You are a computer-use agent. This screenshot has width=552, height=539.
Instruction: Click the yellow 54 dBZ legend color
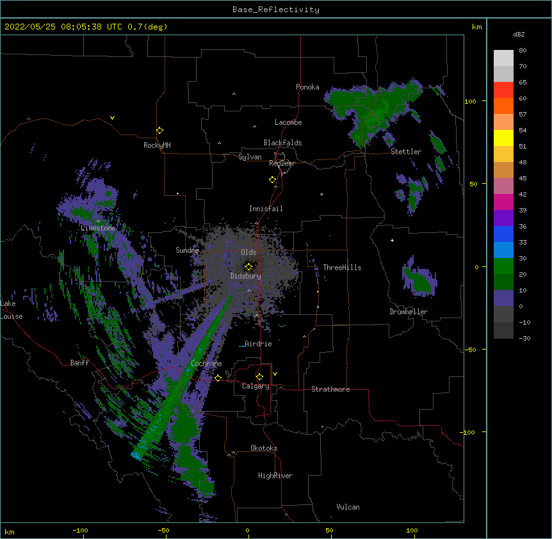(503, 138)
